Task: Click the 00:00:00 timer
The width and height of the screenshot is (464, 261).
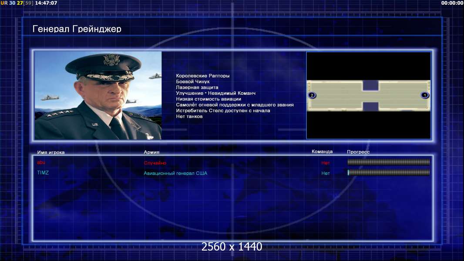Action: click(452, 3)
